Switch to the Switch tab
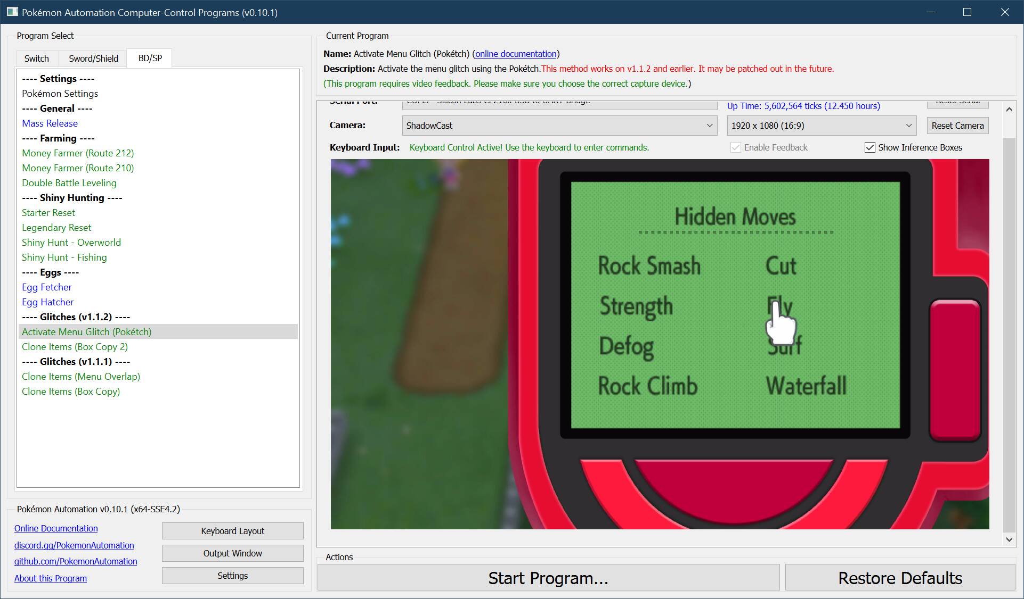 (x=36, y=59)
